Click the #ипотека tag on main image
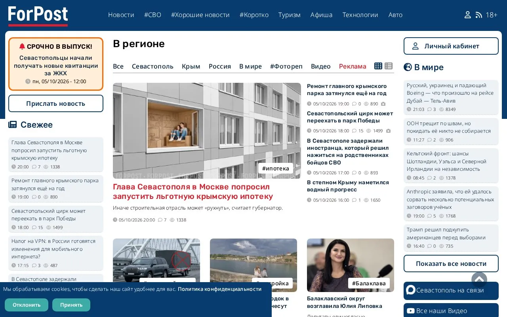This screenshot has width=507, height=317. (276, 168)
